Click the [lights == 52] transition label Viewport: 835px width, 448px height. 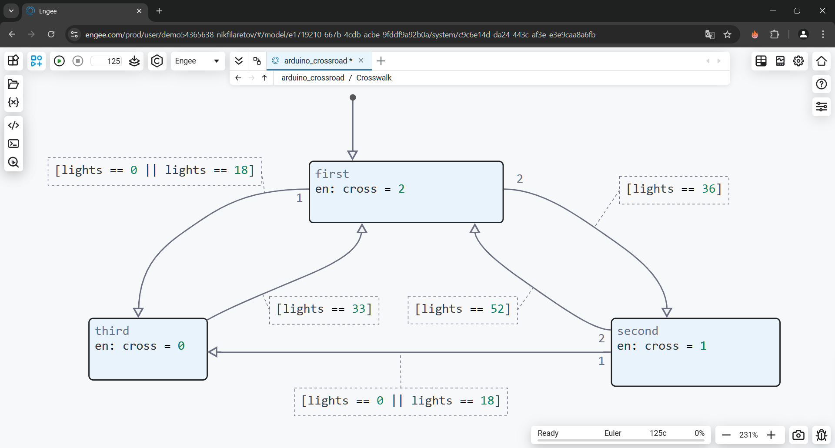click(x=463, y=310)
